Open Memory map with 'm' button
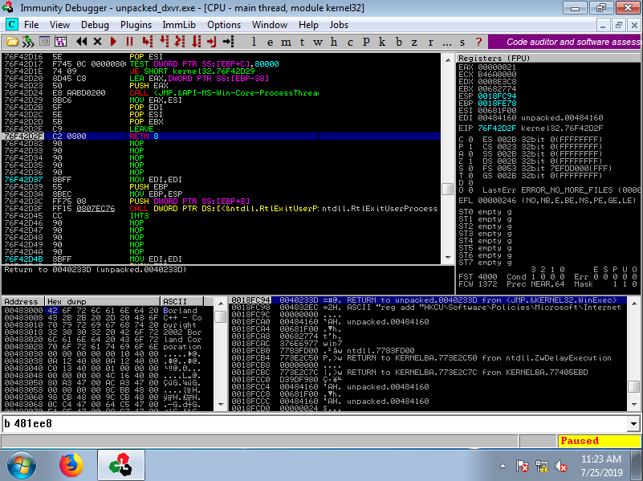 click(286, 42)
